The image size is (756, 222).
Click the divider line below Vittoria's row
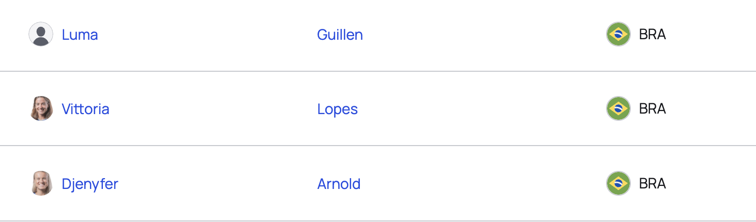pos(378,146)
